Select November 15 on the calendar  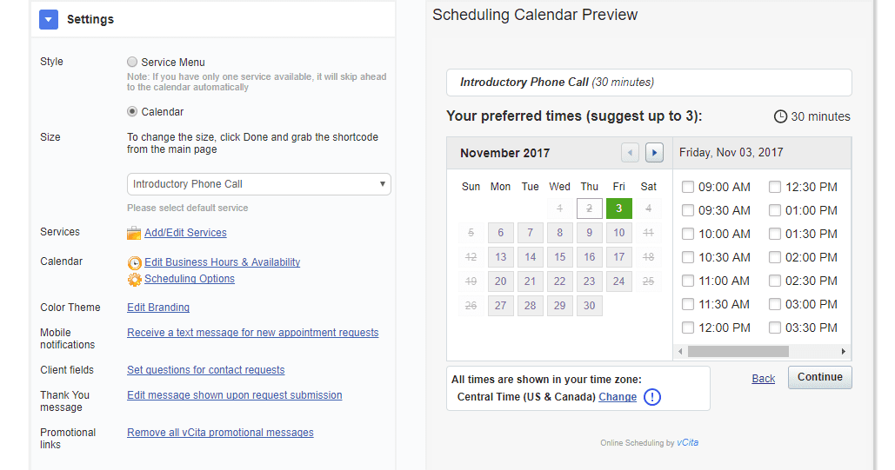pyautogui.click(x=560, y=257)
